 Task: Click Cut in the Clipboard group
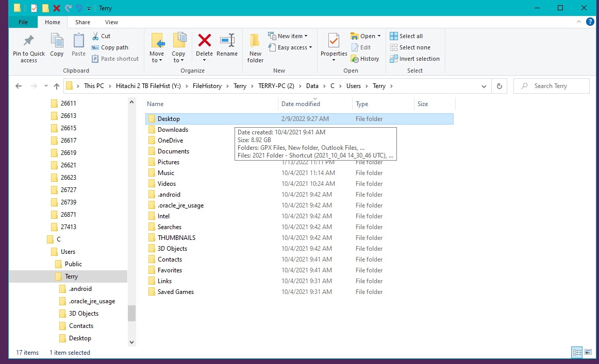(101, 36)
